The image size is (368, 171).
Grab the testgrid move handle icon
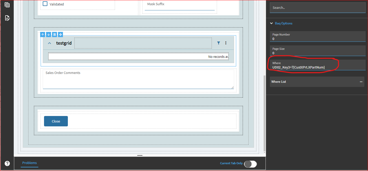click(60, 35)
